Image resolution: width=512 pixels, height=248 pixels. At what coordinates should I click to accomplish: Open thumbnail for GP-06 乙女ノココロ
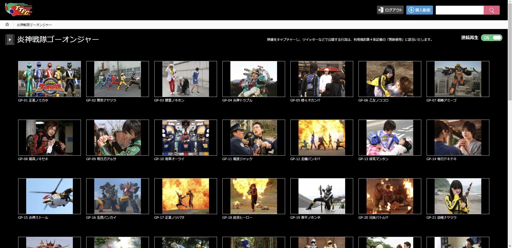click(x=390, y=79)
